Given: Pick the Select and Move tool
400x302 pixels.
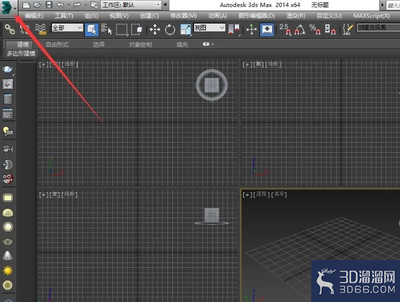Looking at the screenshot, I should [x=154, y=29].
